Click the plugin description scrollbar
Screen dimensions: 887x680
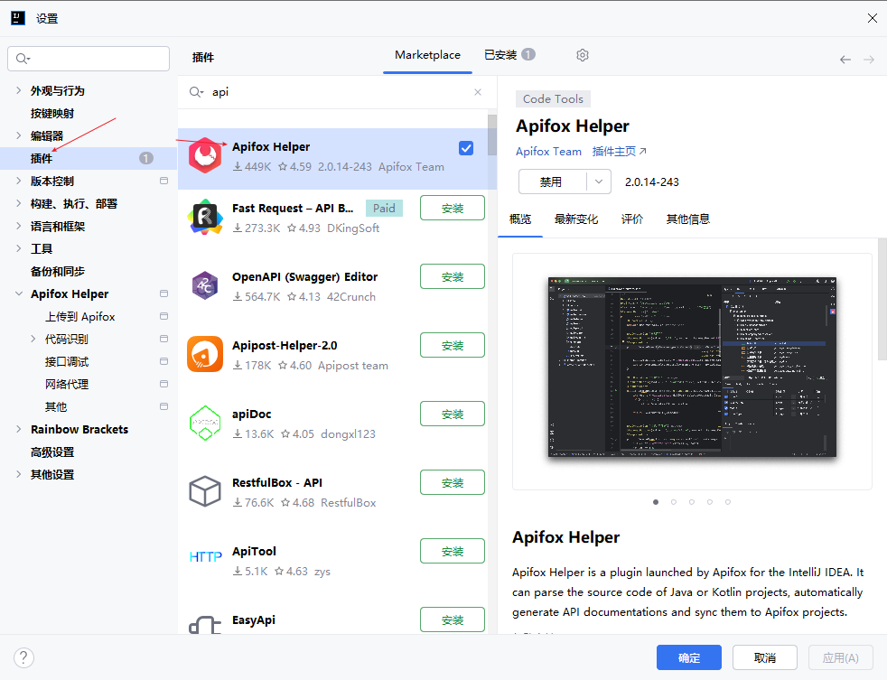click(882, 299)
